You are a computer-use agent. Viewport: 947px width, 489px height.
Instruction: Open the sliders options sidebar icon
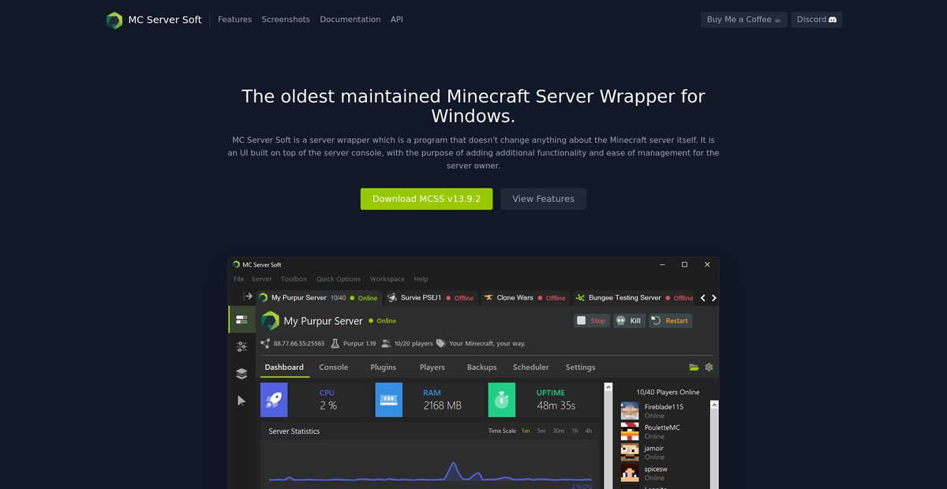(241, 346)
